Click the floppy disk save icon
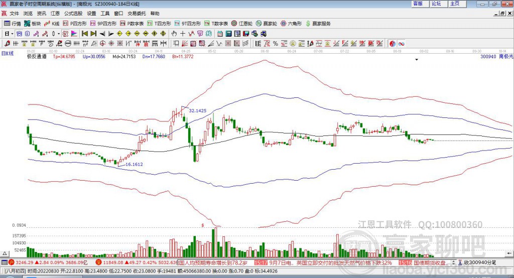The image size is (514, 278). pyautogui.click(x=246, y=34)
